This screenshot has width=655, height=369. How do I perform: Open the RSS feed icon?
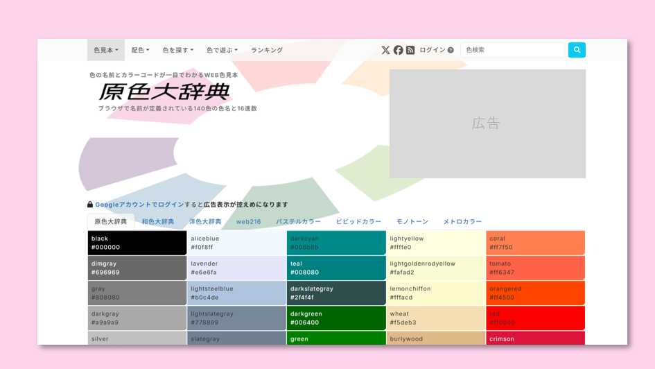[410, 50]
